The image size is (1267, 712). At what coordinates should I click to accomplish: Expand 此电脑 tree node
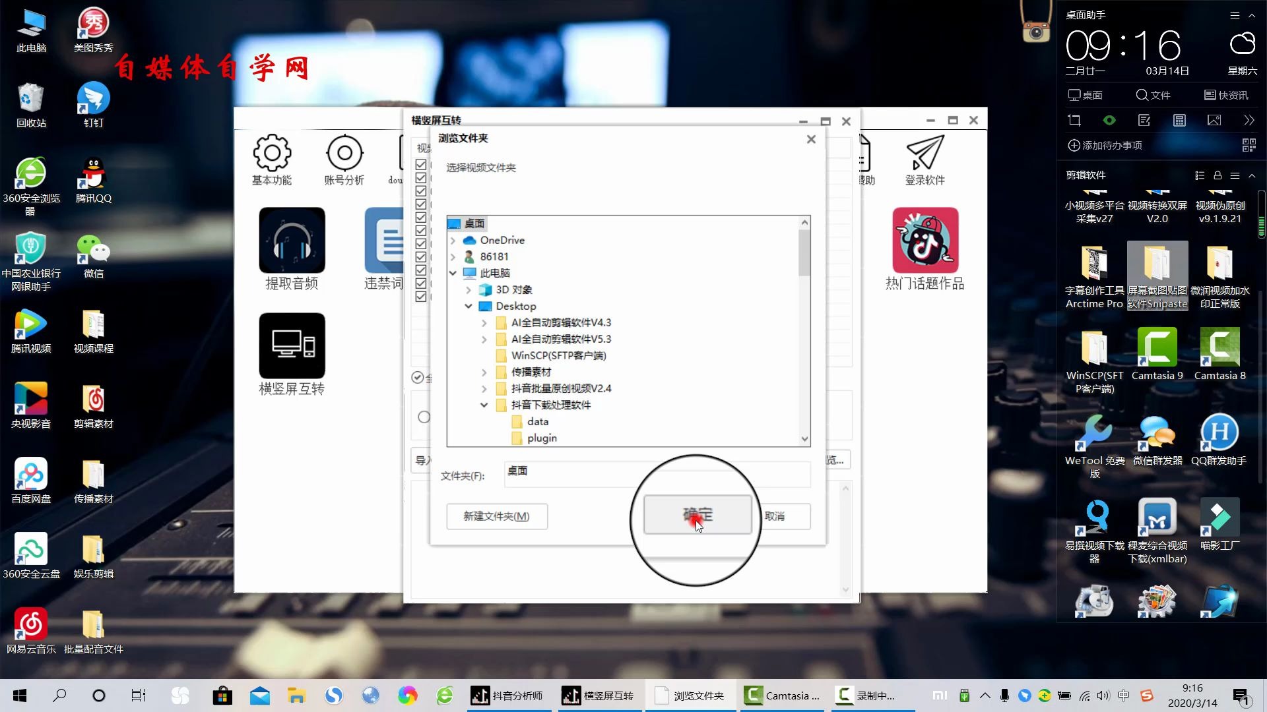pos(453,272)
